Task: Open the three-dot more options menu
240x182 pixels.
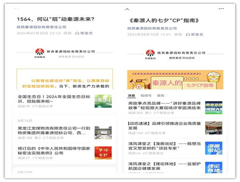Action: coord(221,9)
